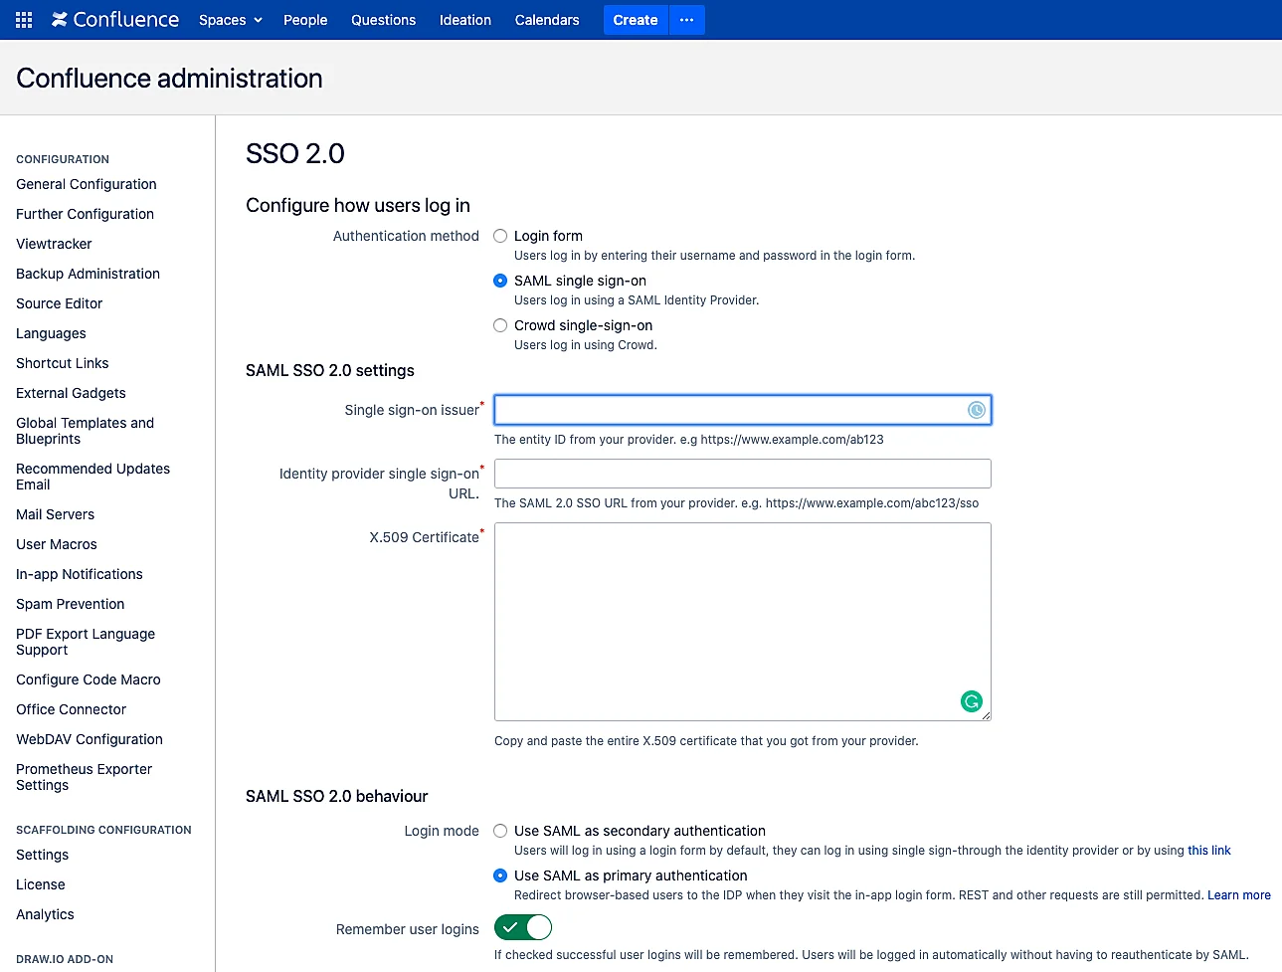Image resolution: width=1282 pixels, height=972 pixels.
Task: Follow 'this link' in secondary authentication description
Action: (x=1209, y=851)
